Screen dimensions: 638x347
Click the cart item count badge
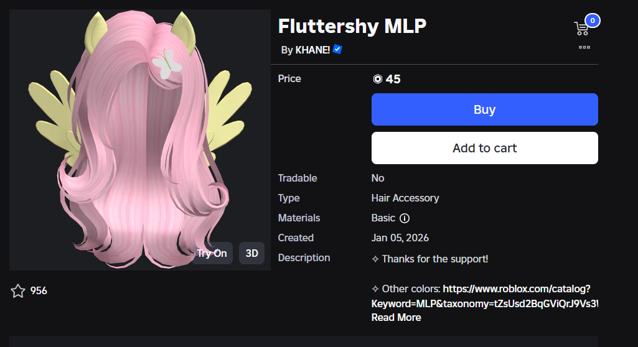point(592,21)
